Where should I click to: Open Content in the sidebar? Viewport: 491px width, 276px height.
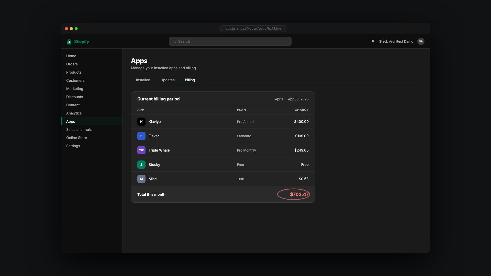pyautogui.click(x=92, y=105)
